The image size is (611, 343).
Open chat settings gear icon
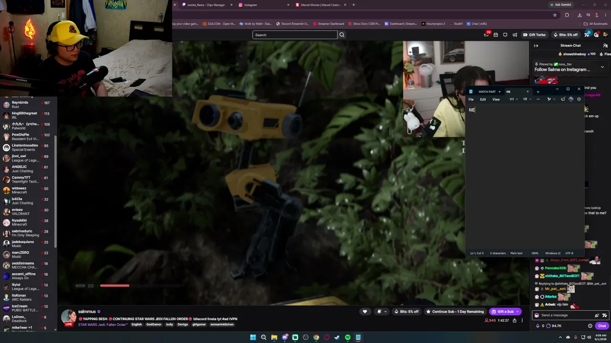pyautogui.click(x=590, y=326)
